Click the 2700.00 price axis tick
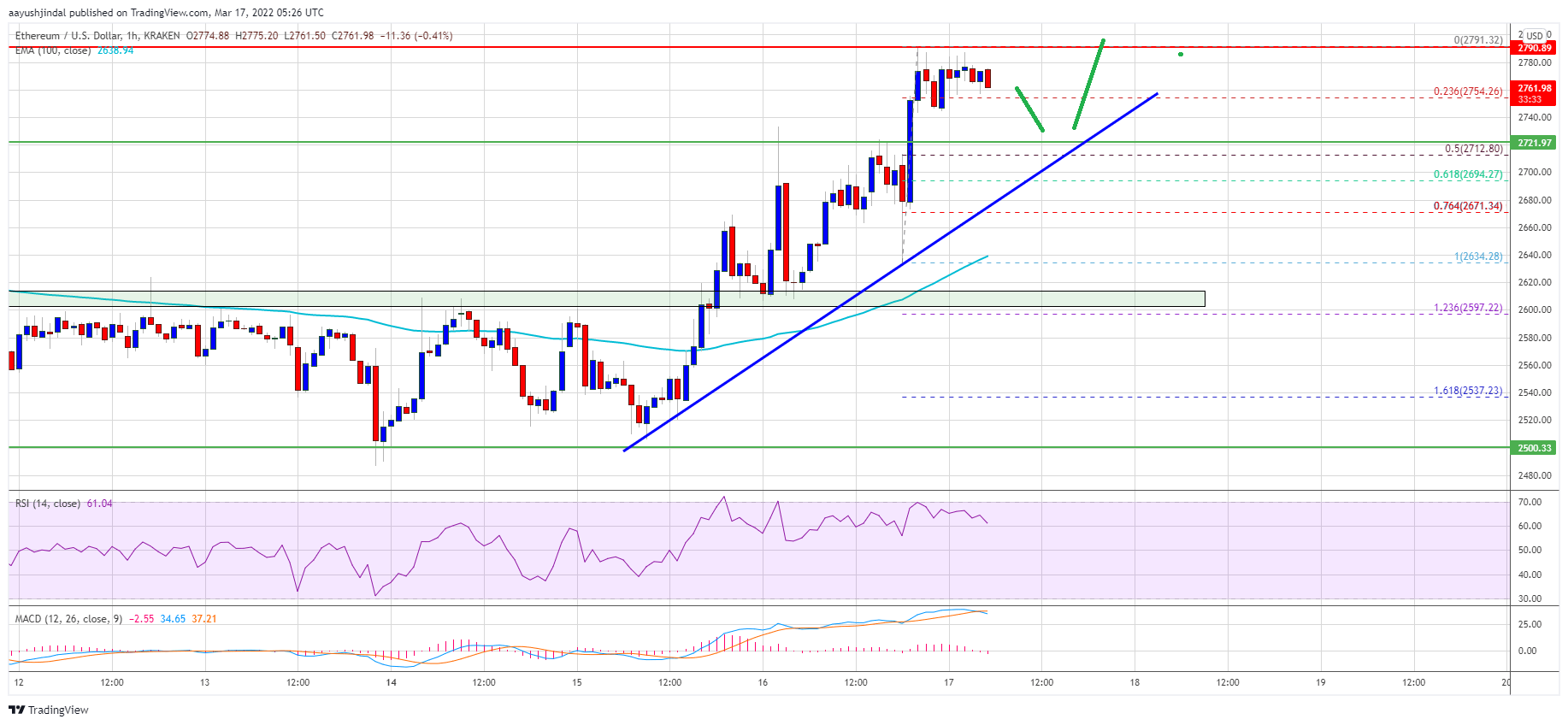The width and height of the screenshot is (1568, 725). point(1535,173)
